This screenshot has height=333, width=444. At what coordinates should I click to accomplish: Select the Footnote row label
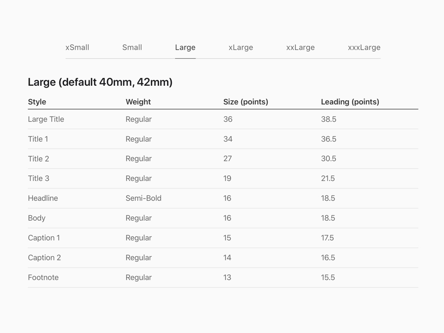click(43, 277)
